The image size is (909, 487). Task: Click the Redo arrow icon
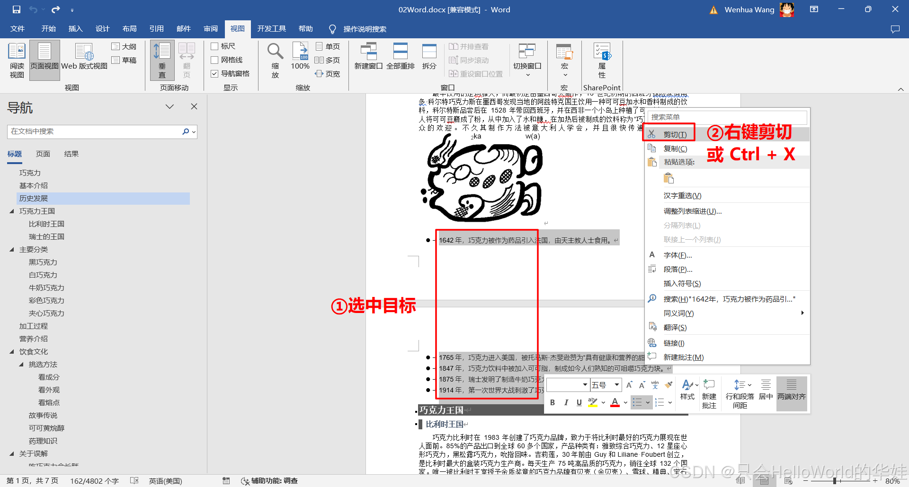pos(56,9)
